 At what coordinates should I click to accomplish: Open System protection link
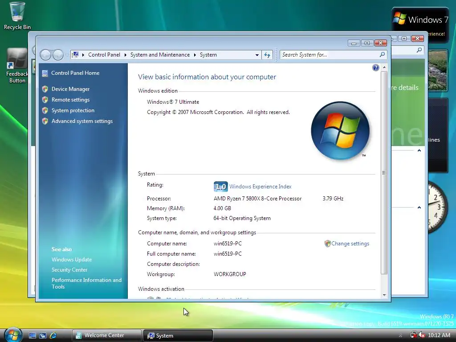(x=73, y=110)
